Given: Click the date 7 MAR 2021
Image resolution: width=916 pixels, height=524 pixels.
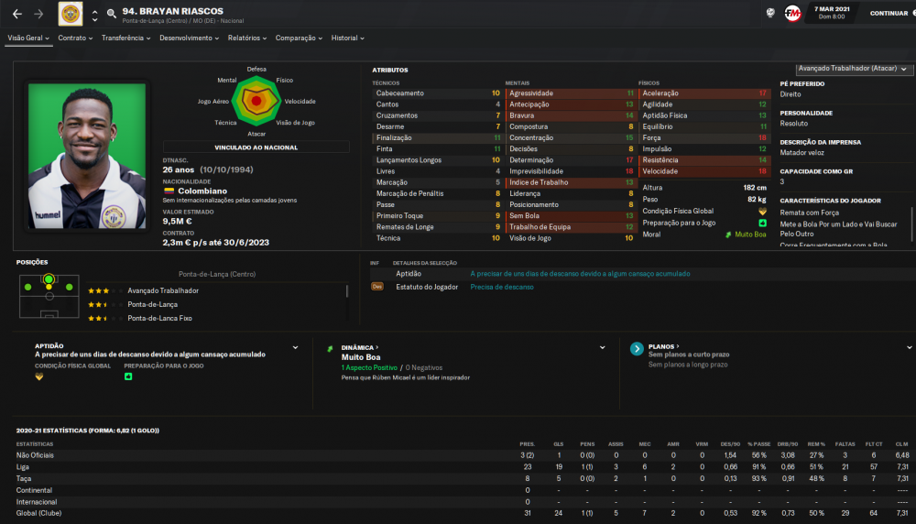Looking at the screenshot, I should tap(832, 9).
